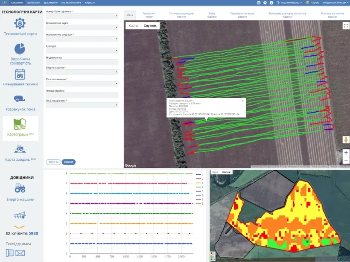Expand the Енерго машина dropdown
This screenshot has height=262, width=350.
[82, 72]
